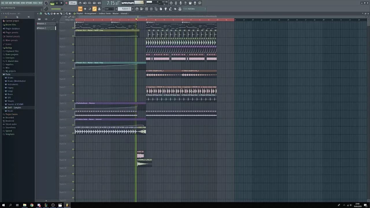Image resolution: width=370 pixels, height=208 pixels.
Task: Open the Piano roll view icon
Action: pos(142,9)
